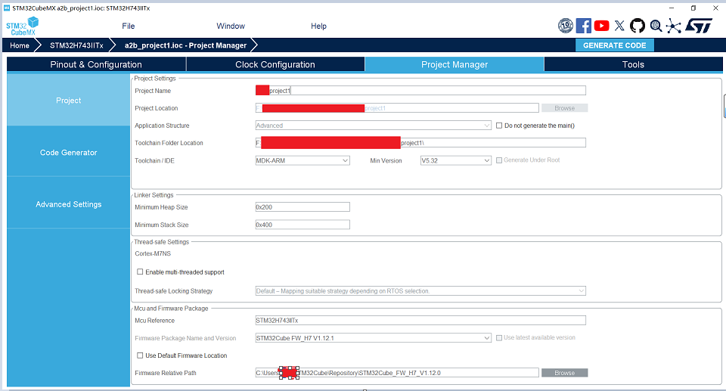Toggle Generate Under Root checkbox

pyautogui.click(x=499, y=160)
